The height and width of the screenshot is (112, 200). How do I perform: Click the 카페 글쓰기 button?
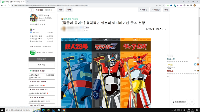click(x=41, y=59)
